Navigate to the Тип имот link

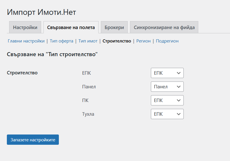point(88,41)
